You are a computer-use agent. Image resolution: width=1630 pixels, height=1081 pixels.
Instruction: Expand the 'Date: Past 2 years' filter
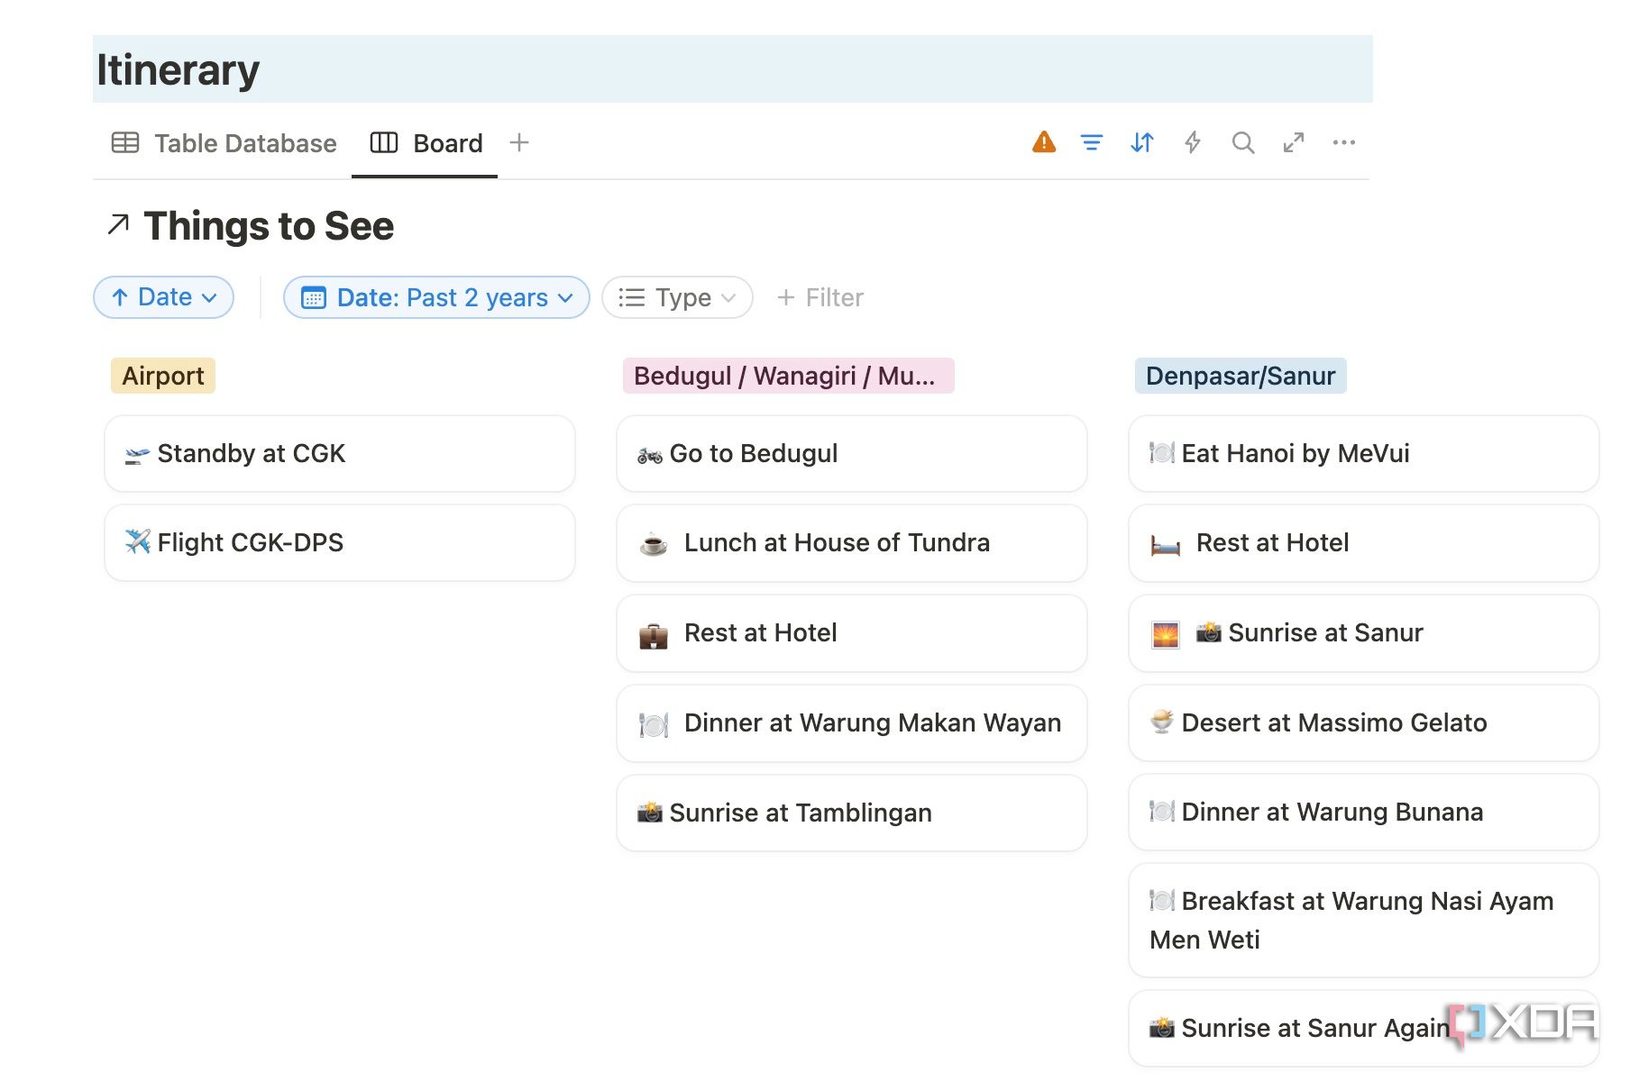436,297
